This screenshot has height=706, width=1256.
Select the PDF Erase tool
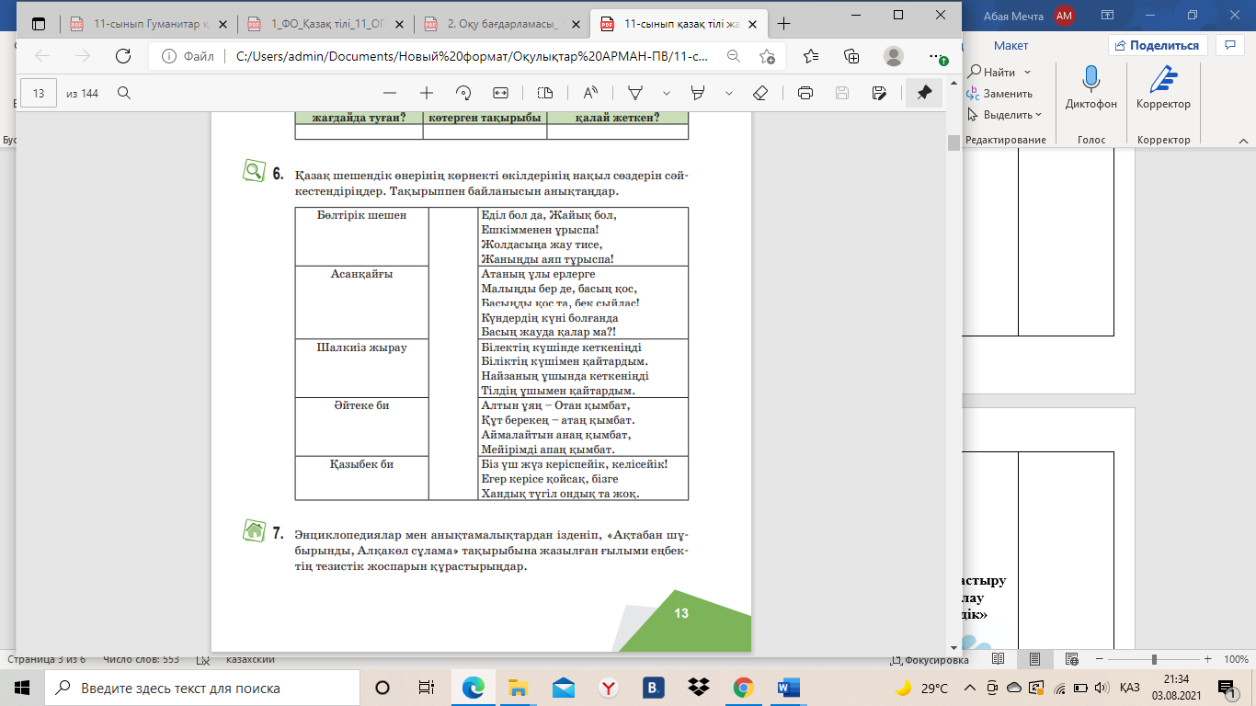click(x=760, y=93)
